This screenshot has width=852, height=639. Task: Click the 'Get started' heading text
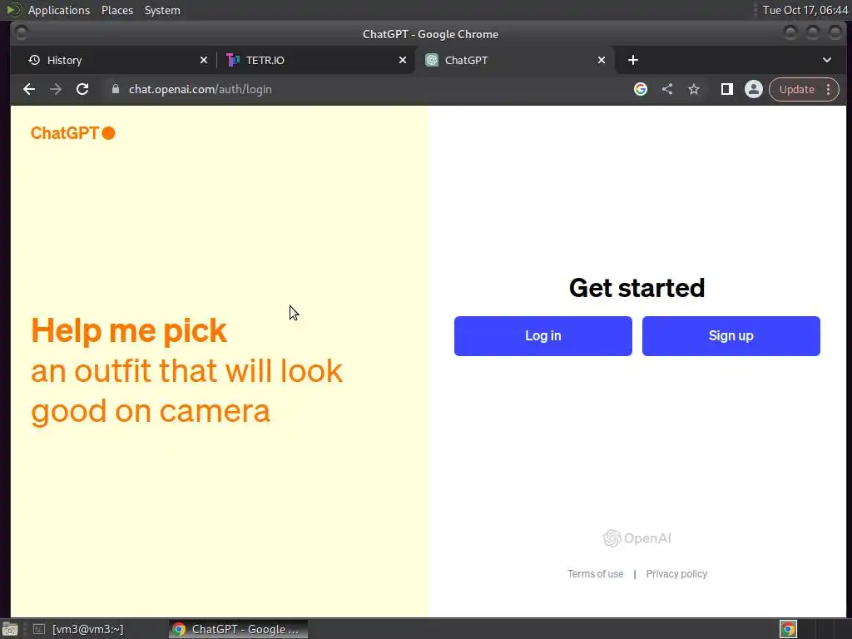637,288
